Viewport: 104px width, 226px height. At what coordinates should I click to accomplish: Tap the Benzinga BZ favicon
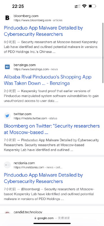(7, 67)
